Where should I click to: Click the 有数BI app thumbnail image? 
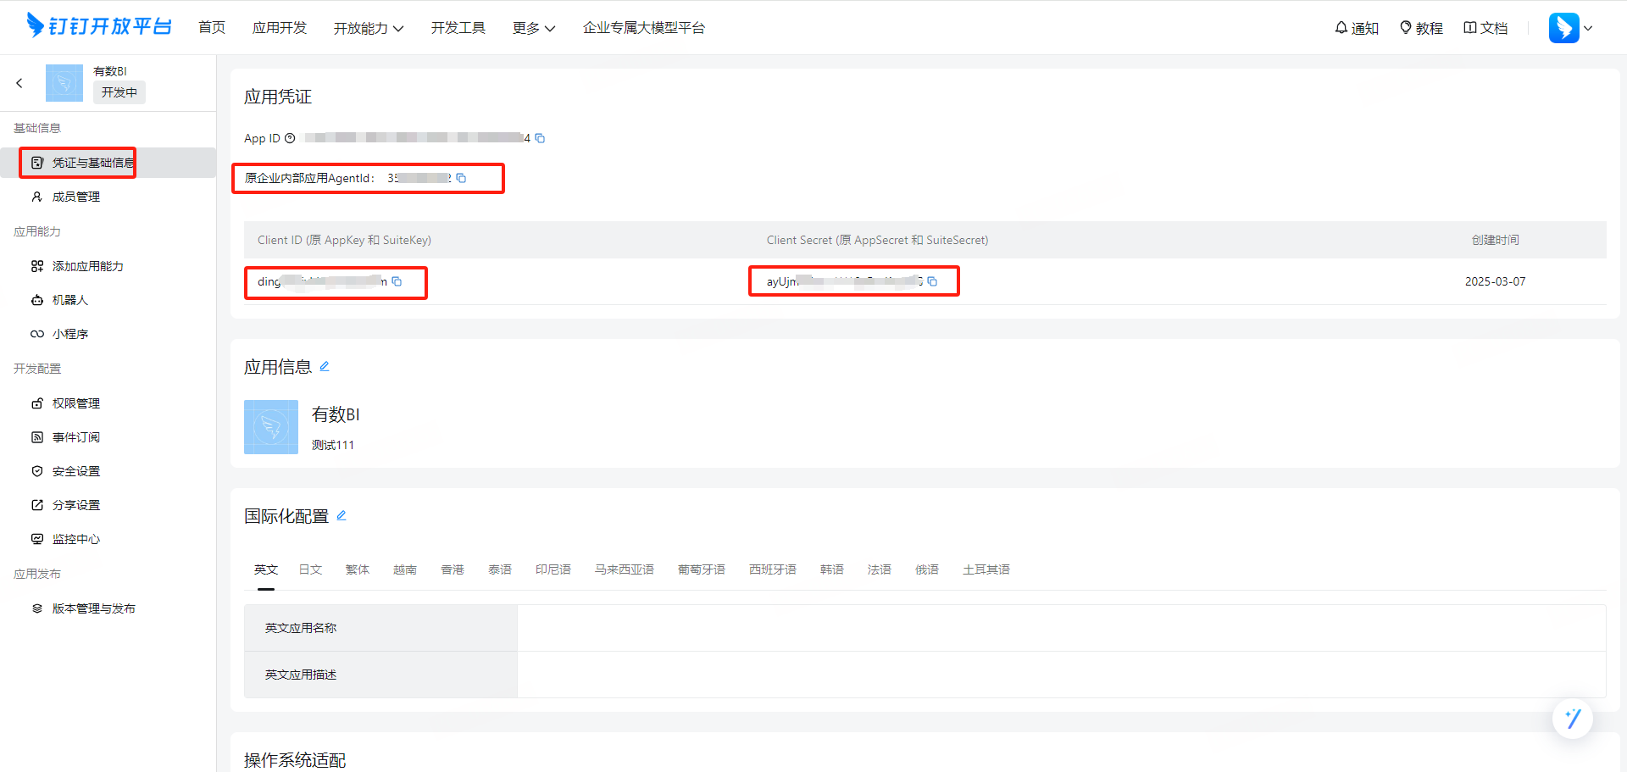coord(271,427)
